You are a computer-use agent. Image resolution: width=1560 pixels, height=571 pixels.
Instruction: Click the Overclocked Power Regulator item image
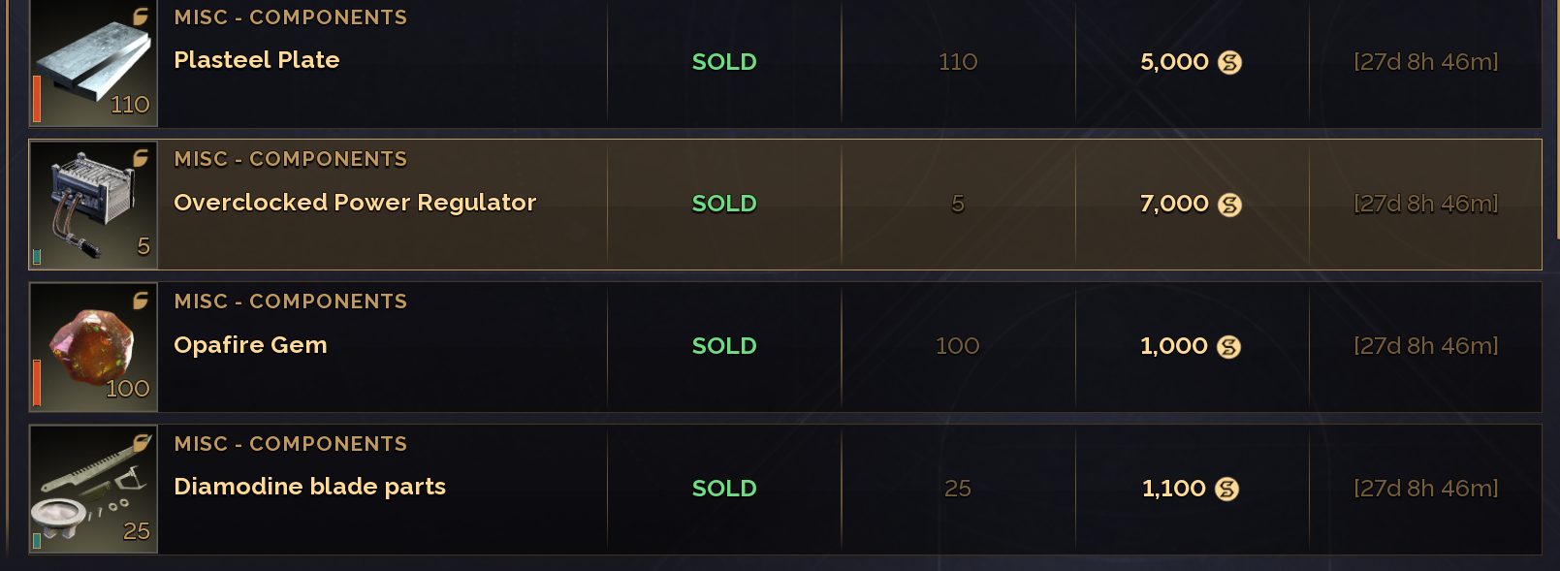tap(93, 206)
